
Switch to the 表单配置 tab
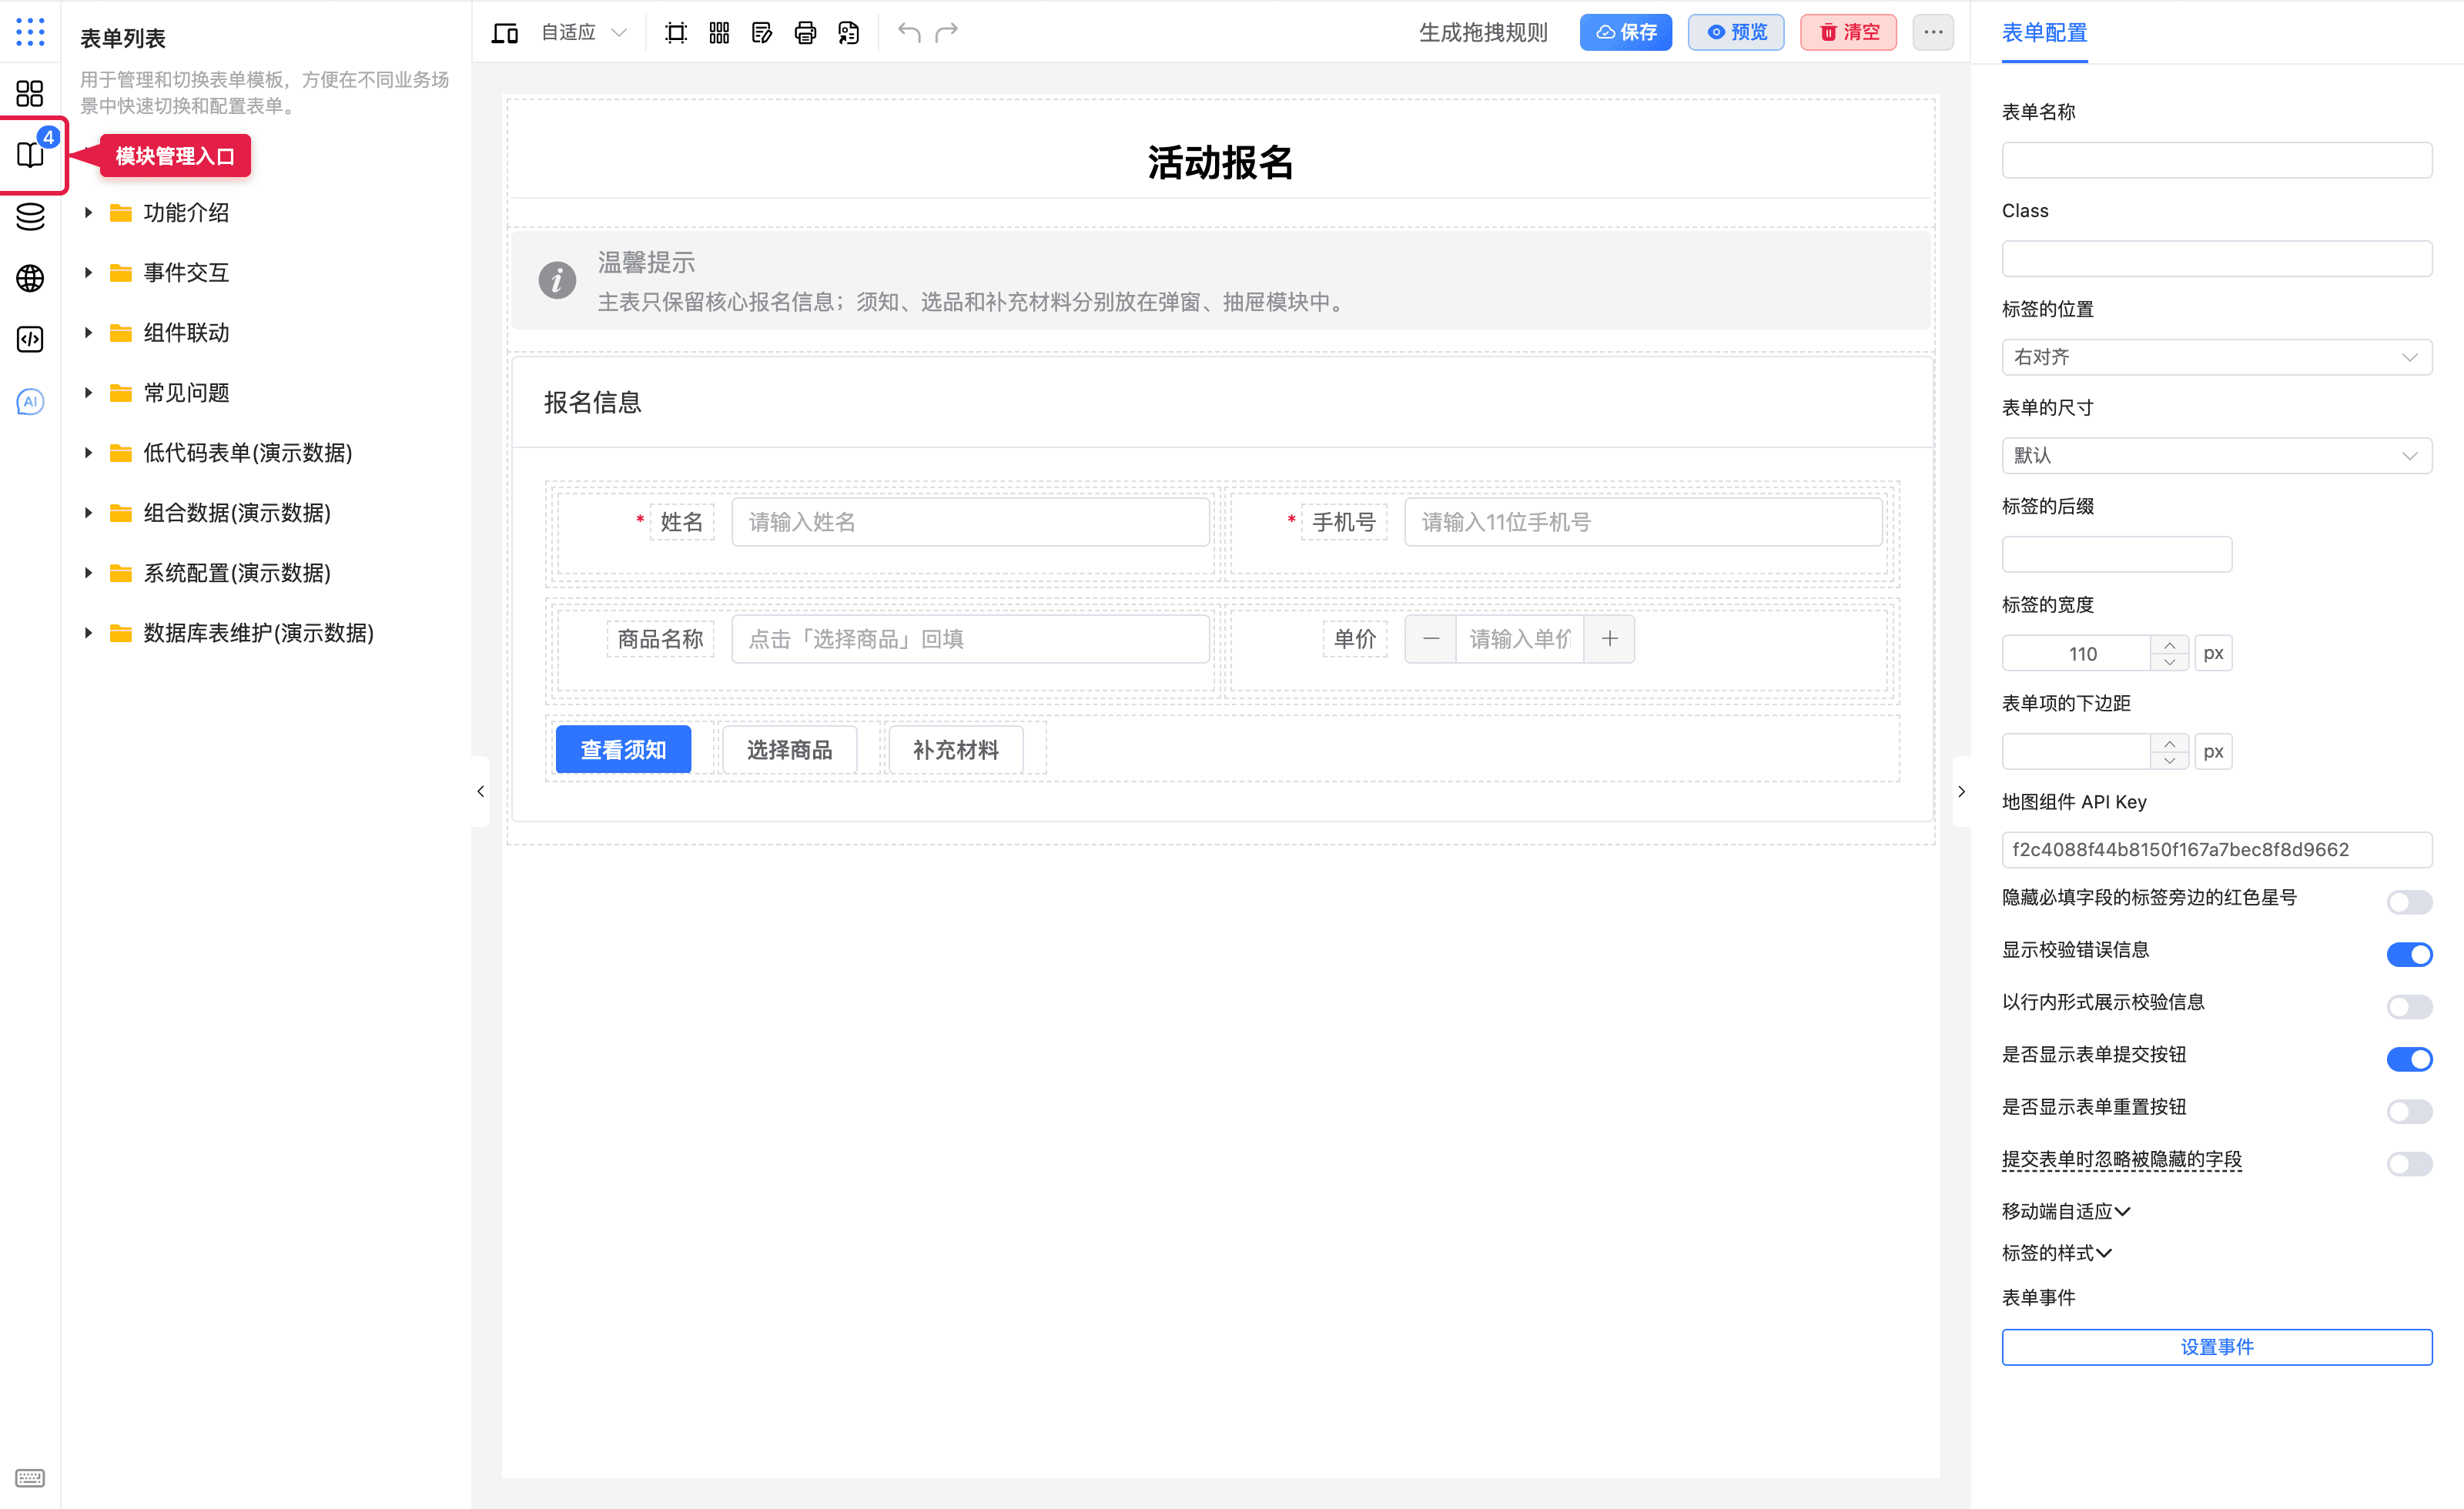click(x=2044, y=32)
